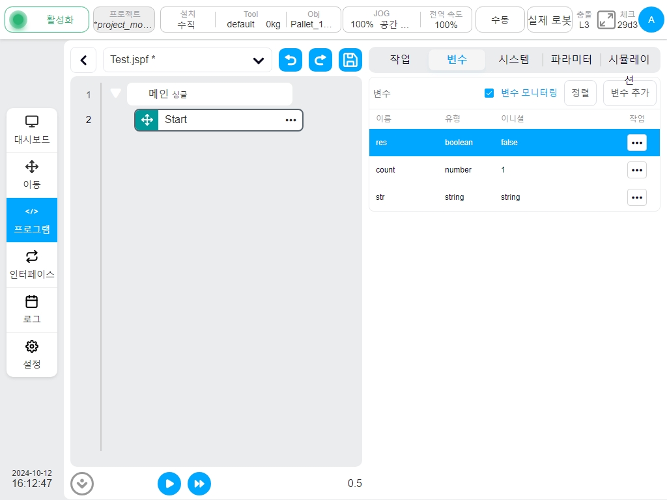Select the res variable row
Viewport: 667px width, 500px height.
[515, 143]
